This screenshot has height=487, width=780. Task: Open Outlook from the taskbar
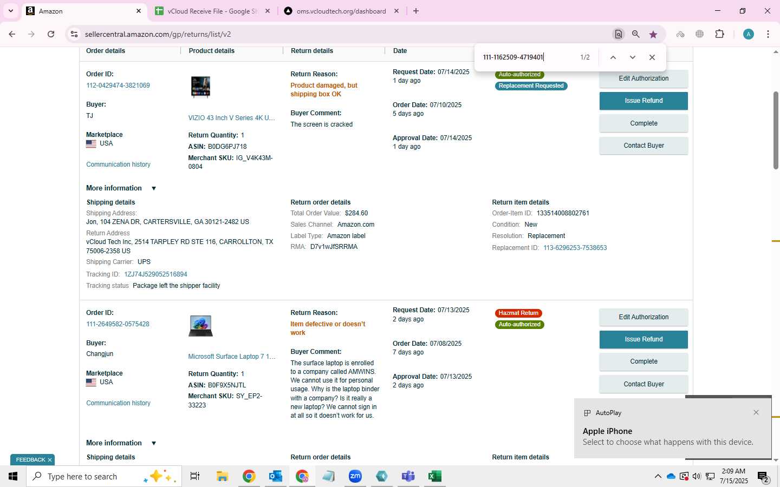click(x=275, y=476)
